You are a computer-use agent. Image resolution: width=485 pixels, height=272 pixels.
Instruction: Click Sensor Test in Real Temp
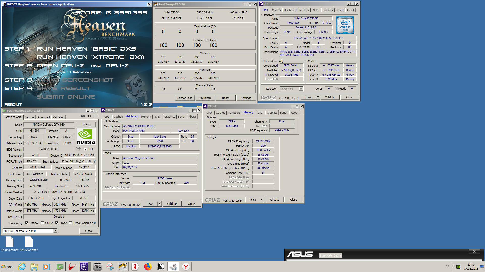pyautogui.click(x=184, y=98)
